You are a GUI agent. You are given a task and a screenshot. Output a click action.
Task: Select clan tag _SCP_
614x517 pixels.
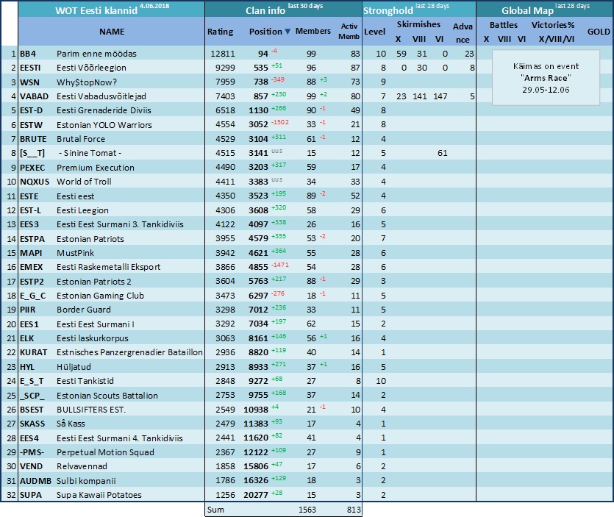pyautogui.click(x=32, y=396)
